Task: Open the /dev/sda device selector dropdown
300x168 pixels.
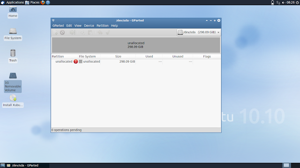Action: click(199, 32)
